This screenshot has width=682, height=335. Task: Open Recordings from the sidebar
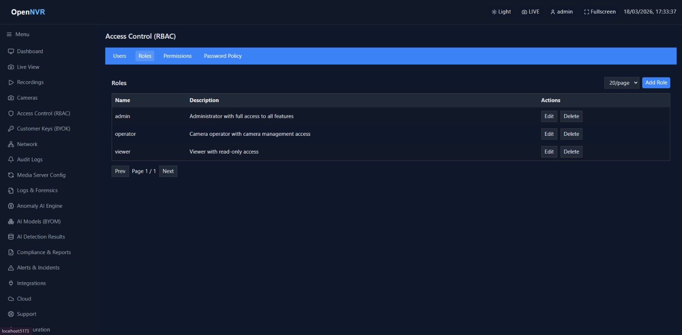click(x=30, y=83)
